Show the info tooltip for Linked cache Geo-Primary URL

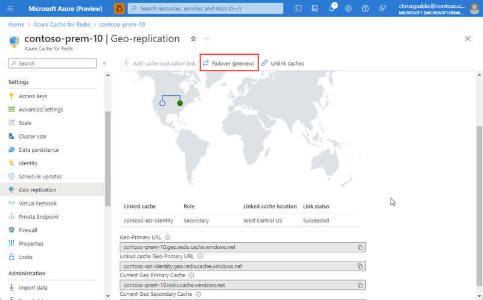click(200, 256)
